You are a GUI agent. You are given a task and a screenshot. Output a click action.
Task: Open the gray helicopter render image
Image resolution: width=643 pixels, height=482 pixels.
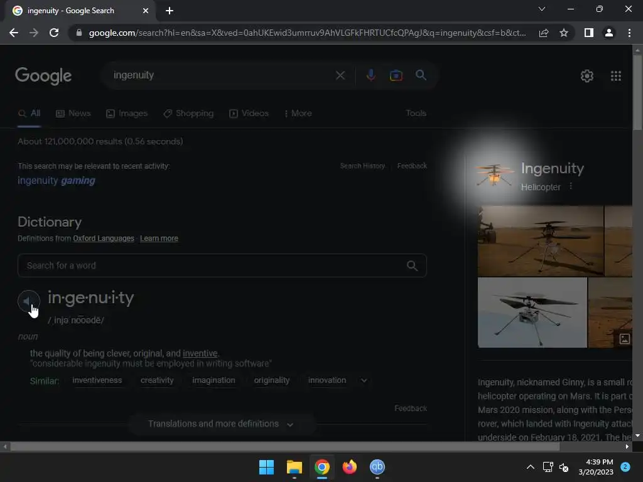point(532,313)
